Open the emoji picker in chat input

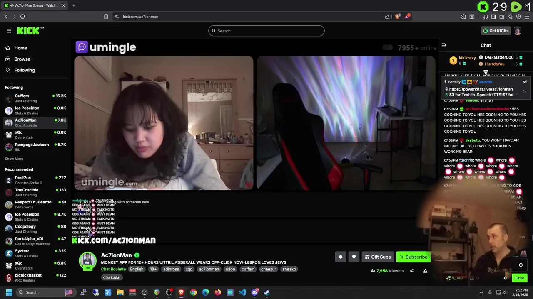coord(521,265)
